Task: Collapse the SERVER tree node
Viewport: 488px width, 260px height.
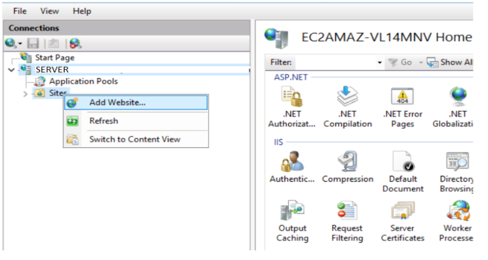Action: 11,70
